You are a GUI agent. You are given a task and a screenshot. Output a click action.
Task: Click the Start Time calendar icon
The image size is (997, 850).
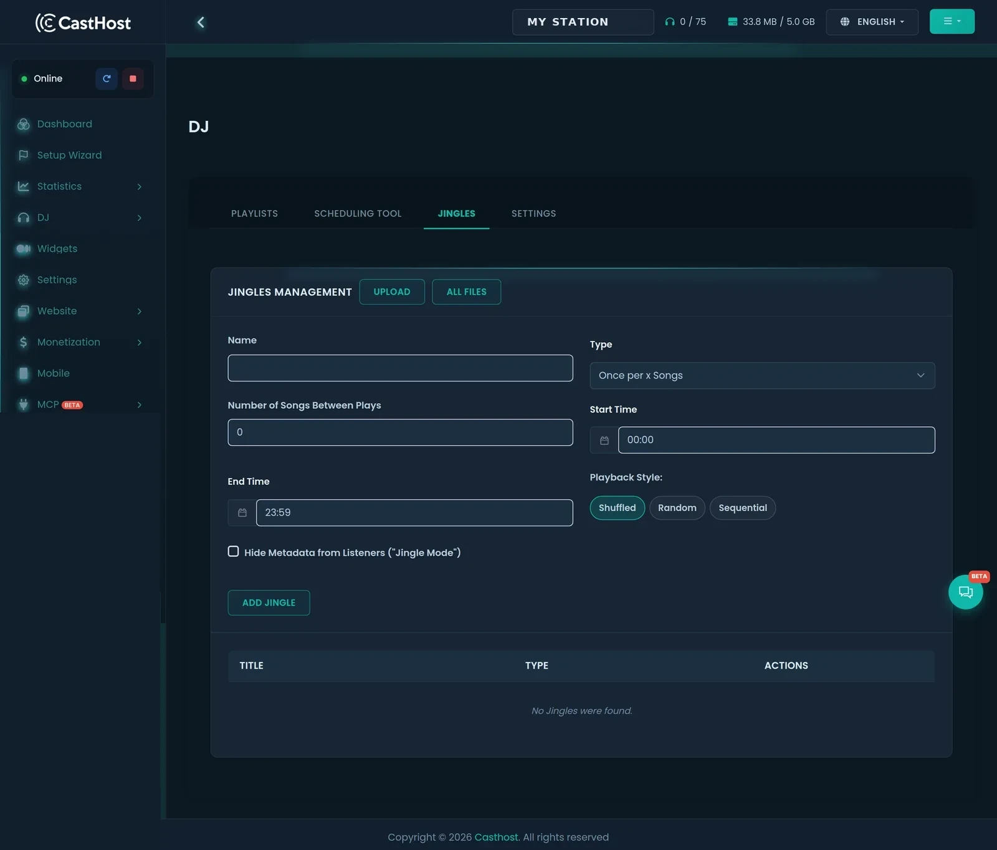604,440
